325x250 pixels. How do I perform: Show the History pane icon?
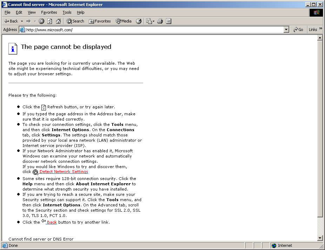point(138,21)
